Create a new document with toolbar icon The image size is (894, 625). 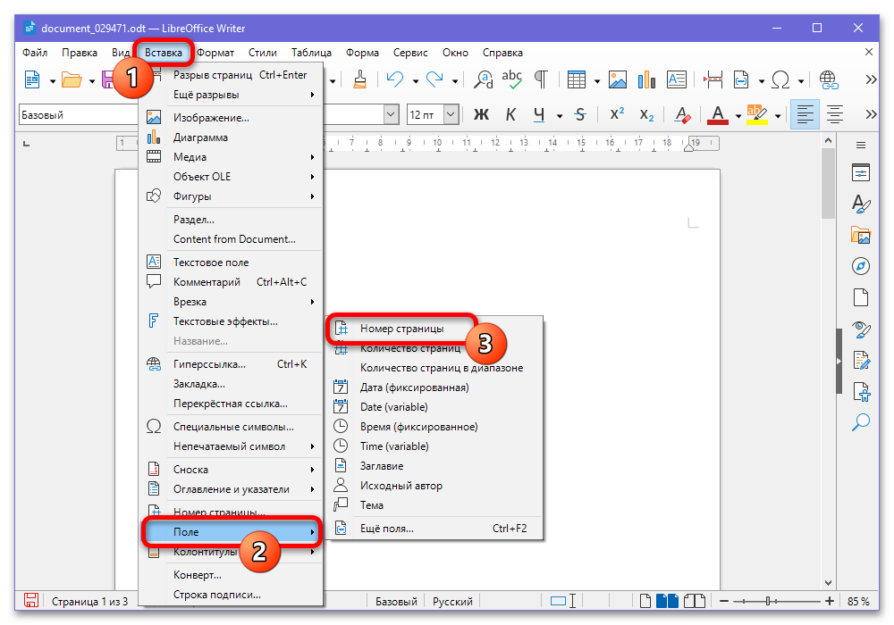[32, 79]
